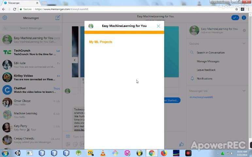Open VLC media player from taskbar
Image resolution: width=252 pixels, height=157 pixels.
click(x=103, y=153)
